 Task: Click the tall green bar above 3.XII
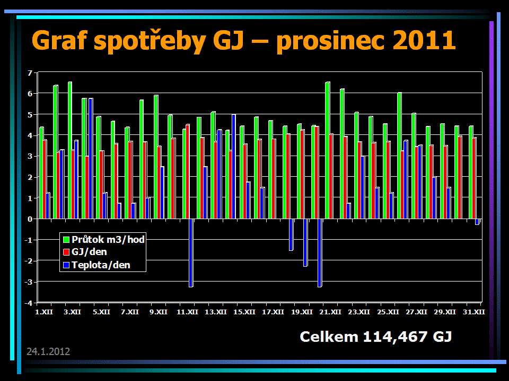69,151
